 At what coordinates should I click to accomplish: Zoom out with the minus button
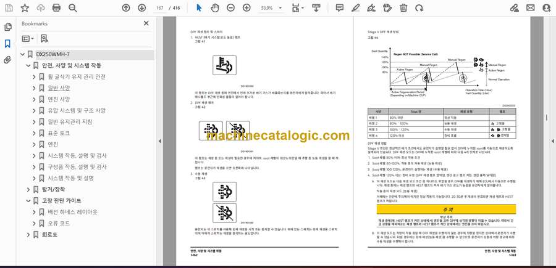click(x=231, y=8)
